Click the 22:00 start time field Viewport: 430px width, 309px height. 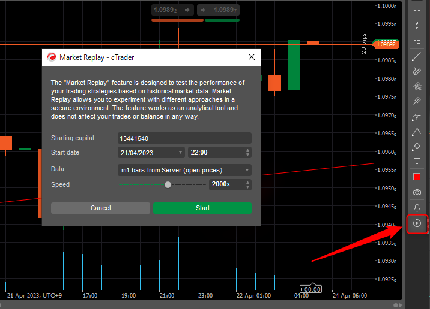click(x=216, y=152)
